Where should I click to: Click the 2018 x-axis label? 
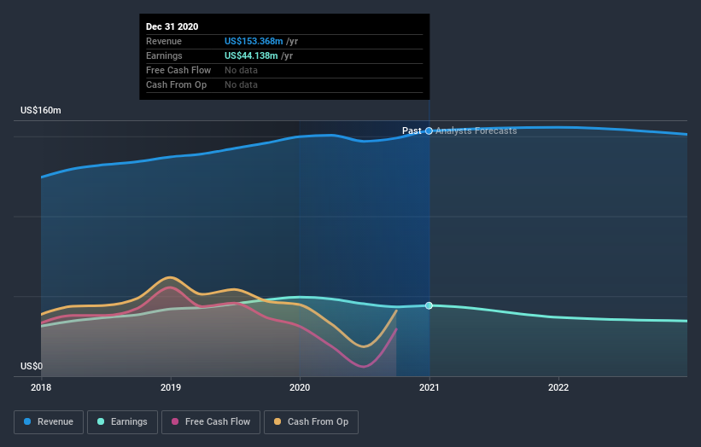tap(41, 387)
